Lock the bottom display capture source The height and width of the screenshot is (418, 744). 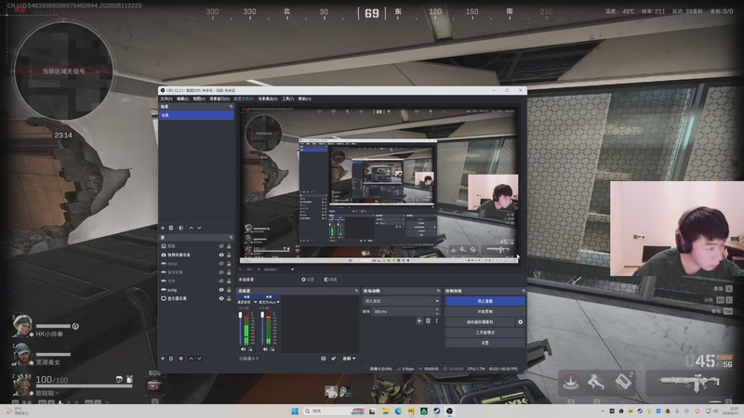[229, 298]
